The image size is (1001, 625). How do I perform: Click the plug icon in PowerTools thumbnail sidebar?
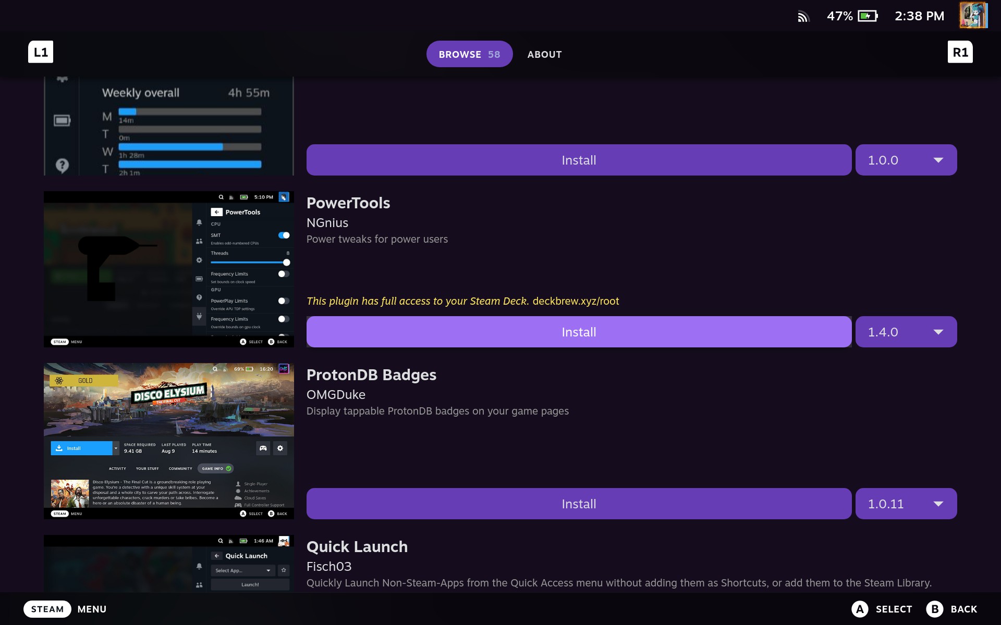click(199, 316)
